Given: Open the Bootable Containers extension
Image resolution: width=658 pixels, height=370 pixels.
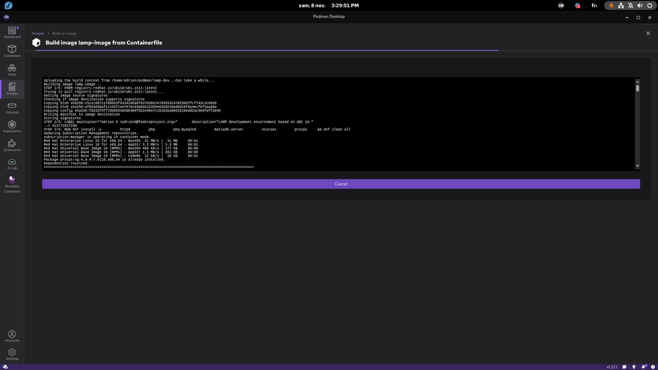Looking at the screenshot, I should coord(12,185).
